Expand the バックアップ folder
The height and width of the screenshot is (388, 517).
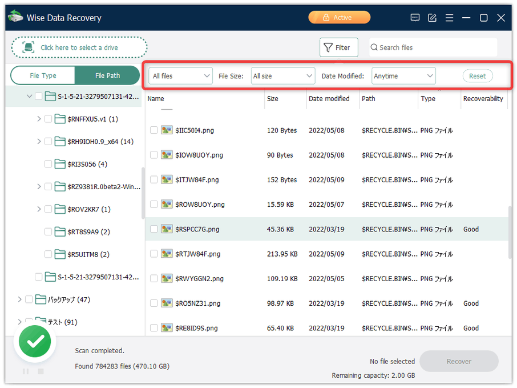[x=19, y=299]
